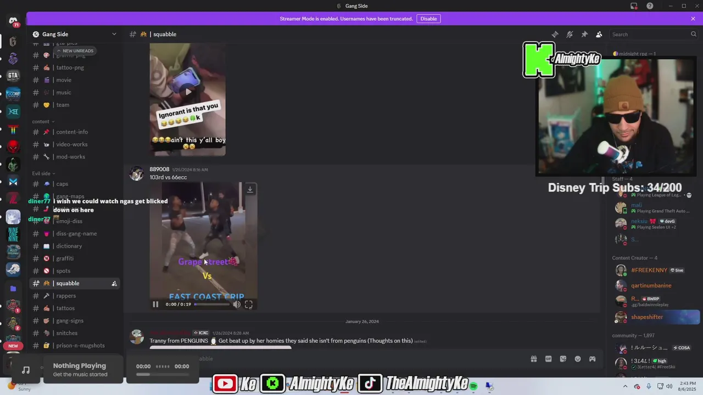Pause the 103rd vs 66ecc video
This screenshot has width=703, height=395.
point(155,304)
